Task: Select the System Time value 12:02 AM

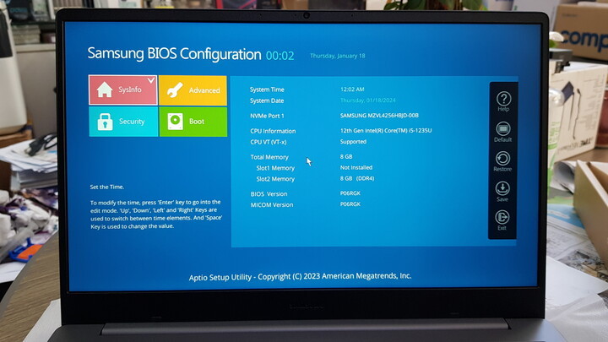Action: pos(352,90)
